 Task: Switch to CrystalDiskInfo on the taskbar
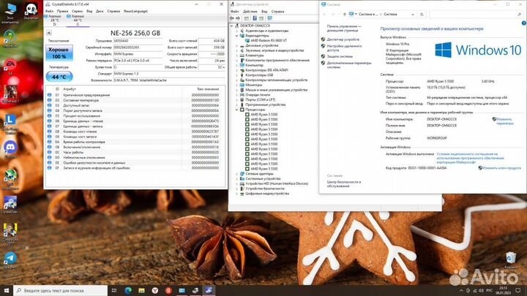click(209, 290)
